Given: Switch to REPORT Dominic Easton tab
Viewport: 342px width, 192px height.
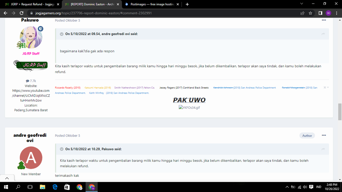Looking at the screenshot, I should tap(92, 4).
